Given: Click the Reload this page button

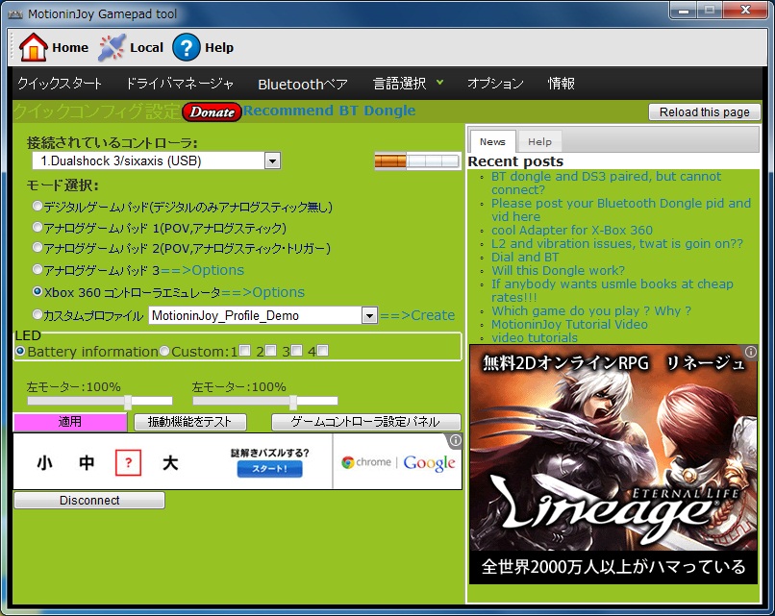Looking at the screenshot, I should pos(704,112).
